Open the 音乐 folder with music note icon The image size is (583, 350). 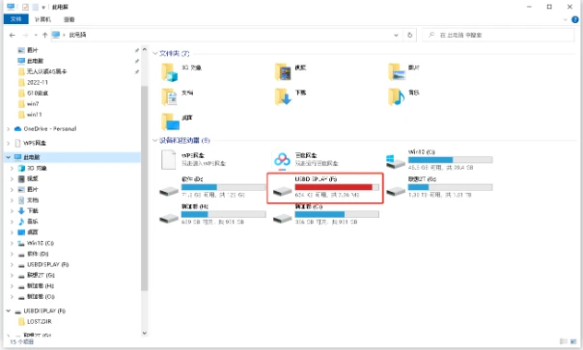tap(403, 96)
